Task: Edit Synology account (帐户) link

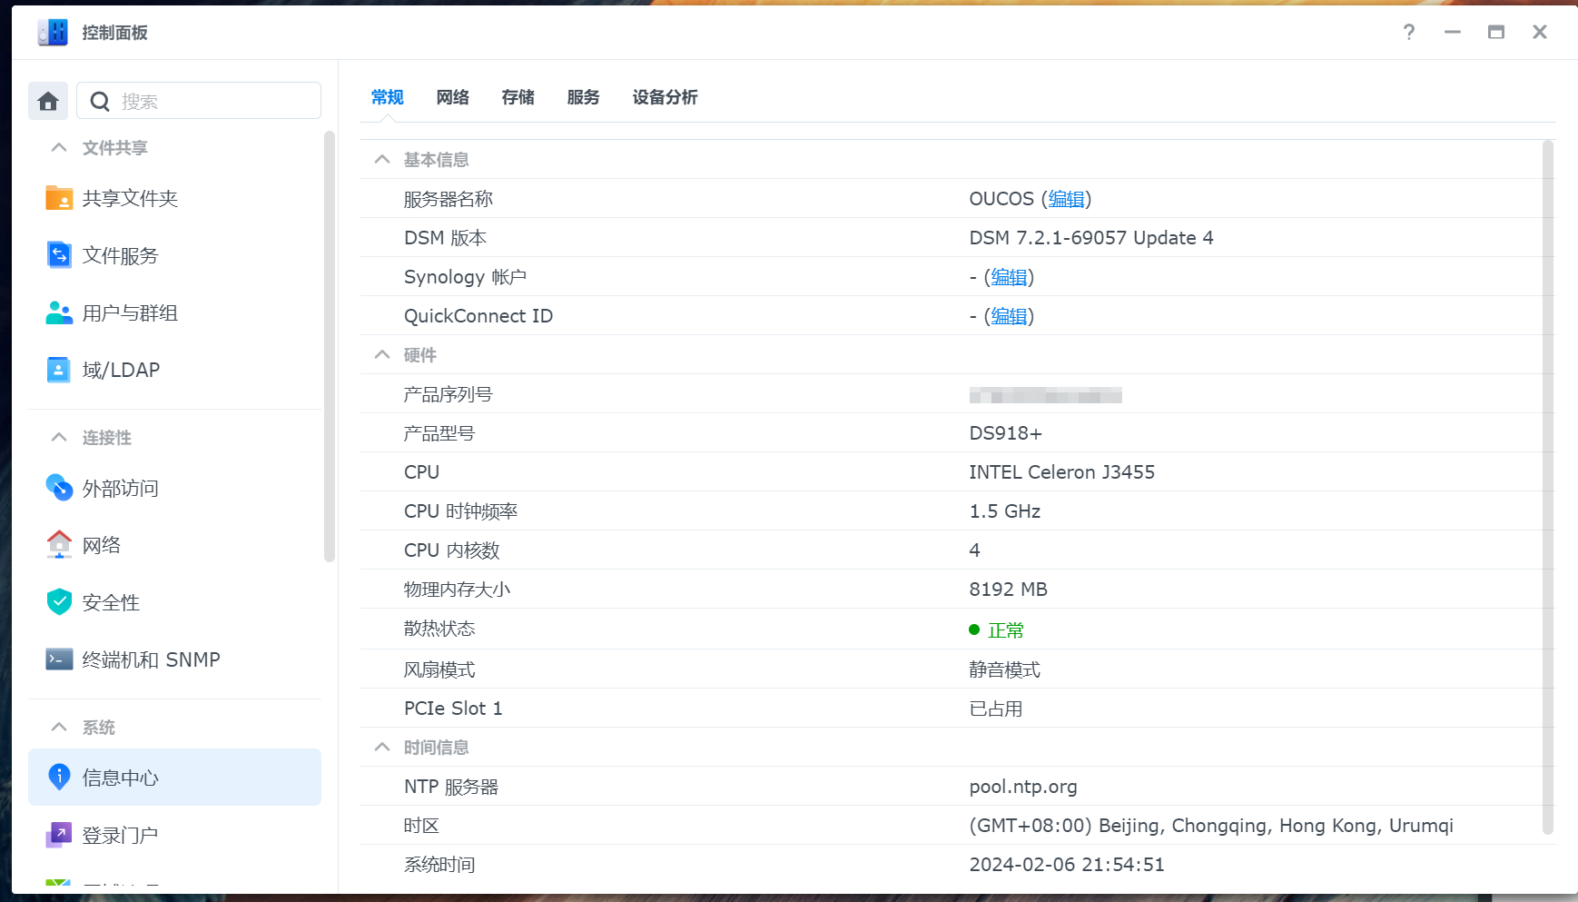Action: tap(1009, 277)
